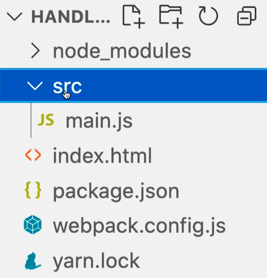Click the webpack cube icon
Screen dimensions: 267x278
pyautogui.click(x=33, y=224)
